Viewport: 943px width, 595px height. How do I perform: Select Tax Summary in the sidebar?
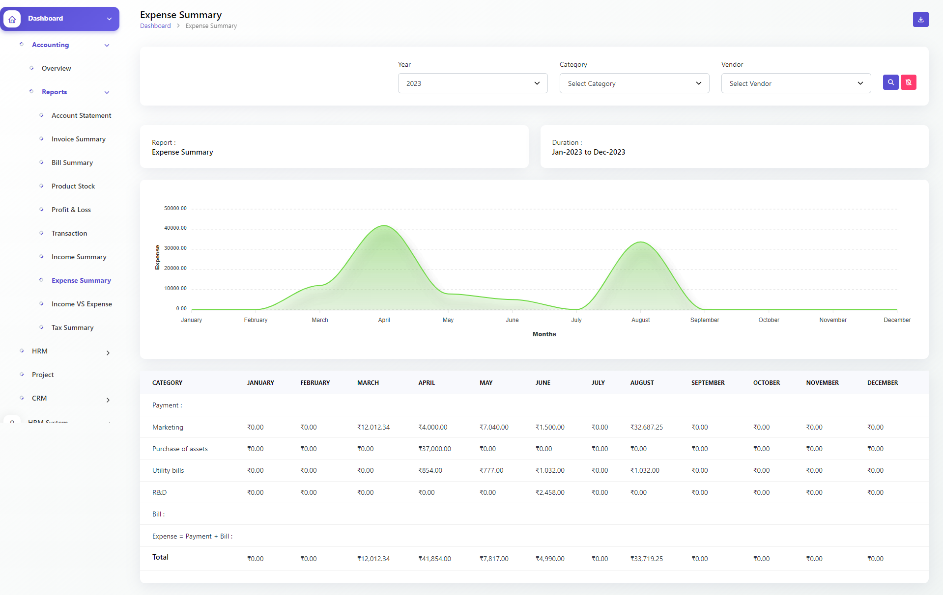[x=72, y=327]
